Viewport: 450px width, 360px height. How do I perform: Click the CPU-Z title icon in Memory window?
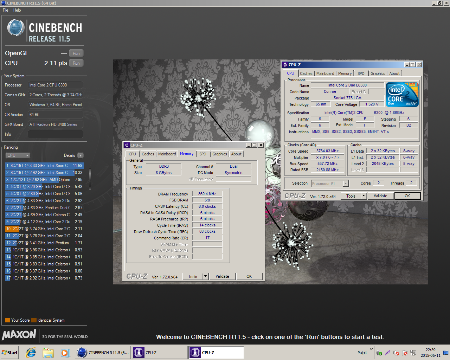(x=127, y=145)
